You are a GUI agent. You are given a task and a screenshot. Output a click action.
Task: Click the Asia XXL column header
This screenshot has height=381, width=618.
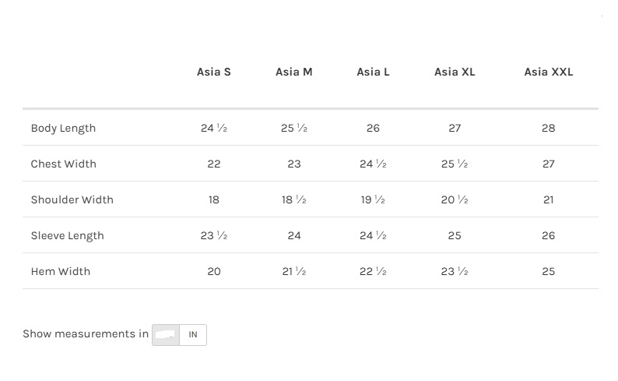pyautogui.click(x=549, y=72)
